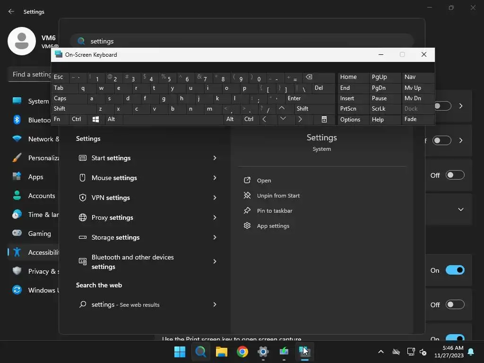Open the Search icon in the taskbar
This screenshot has width=484, height=363.
(200, 352)
